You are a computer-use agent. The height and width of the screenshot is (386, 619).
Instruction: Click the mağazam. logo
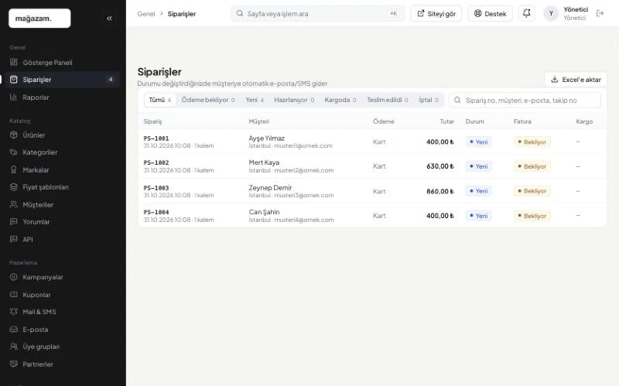(39, 18)
